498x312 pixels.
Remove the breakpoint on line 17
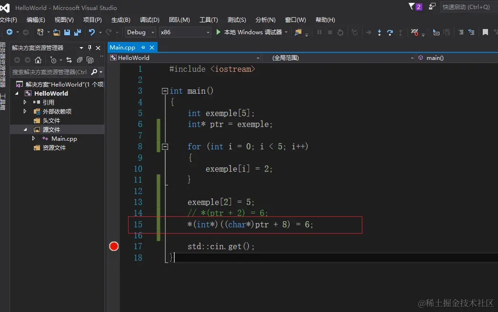point(114,246)
